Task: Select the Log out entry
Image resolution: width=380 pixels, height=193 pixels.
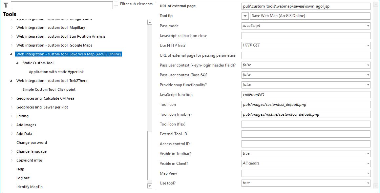Action: 23,178
